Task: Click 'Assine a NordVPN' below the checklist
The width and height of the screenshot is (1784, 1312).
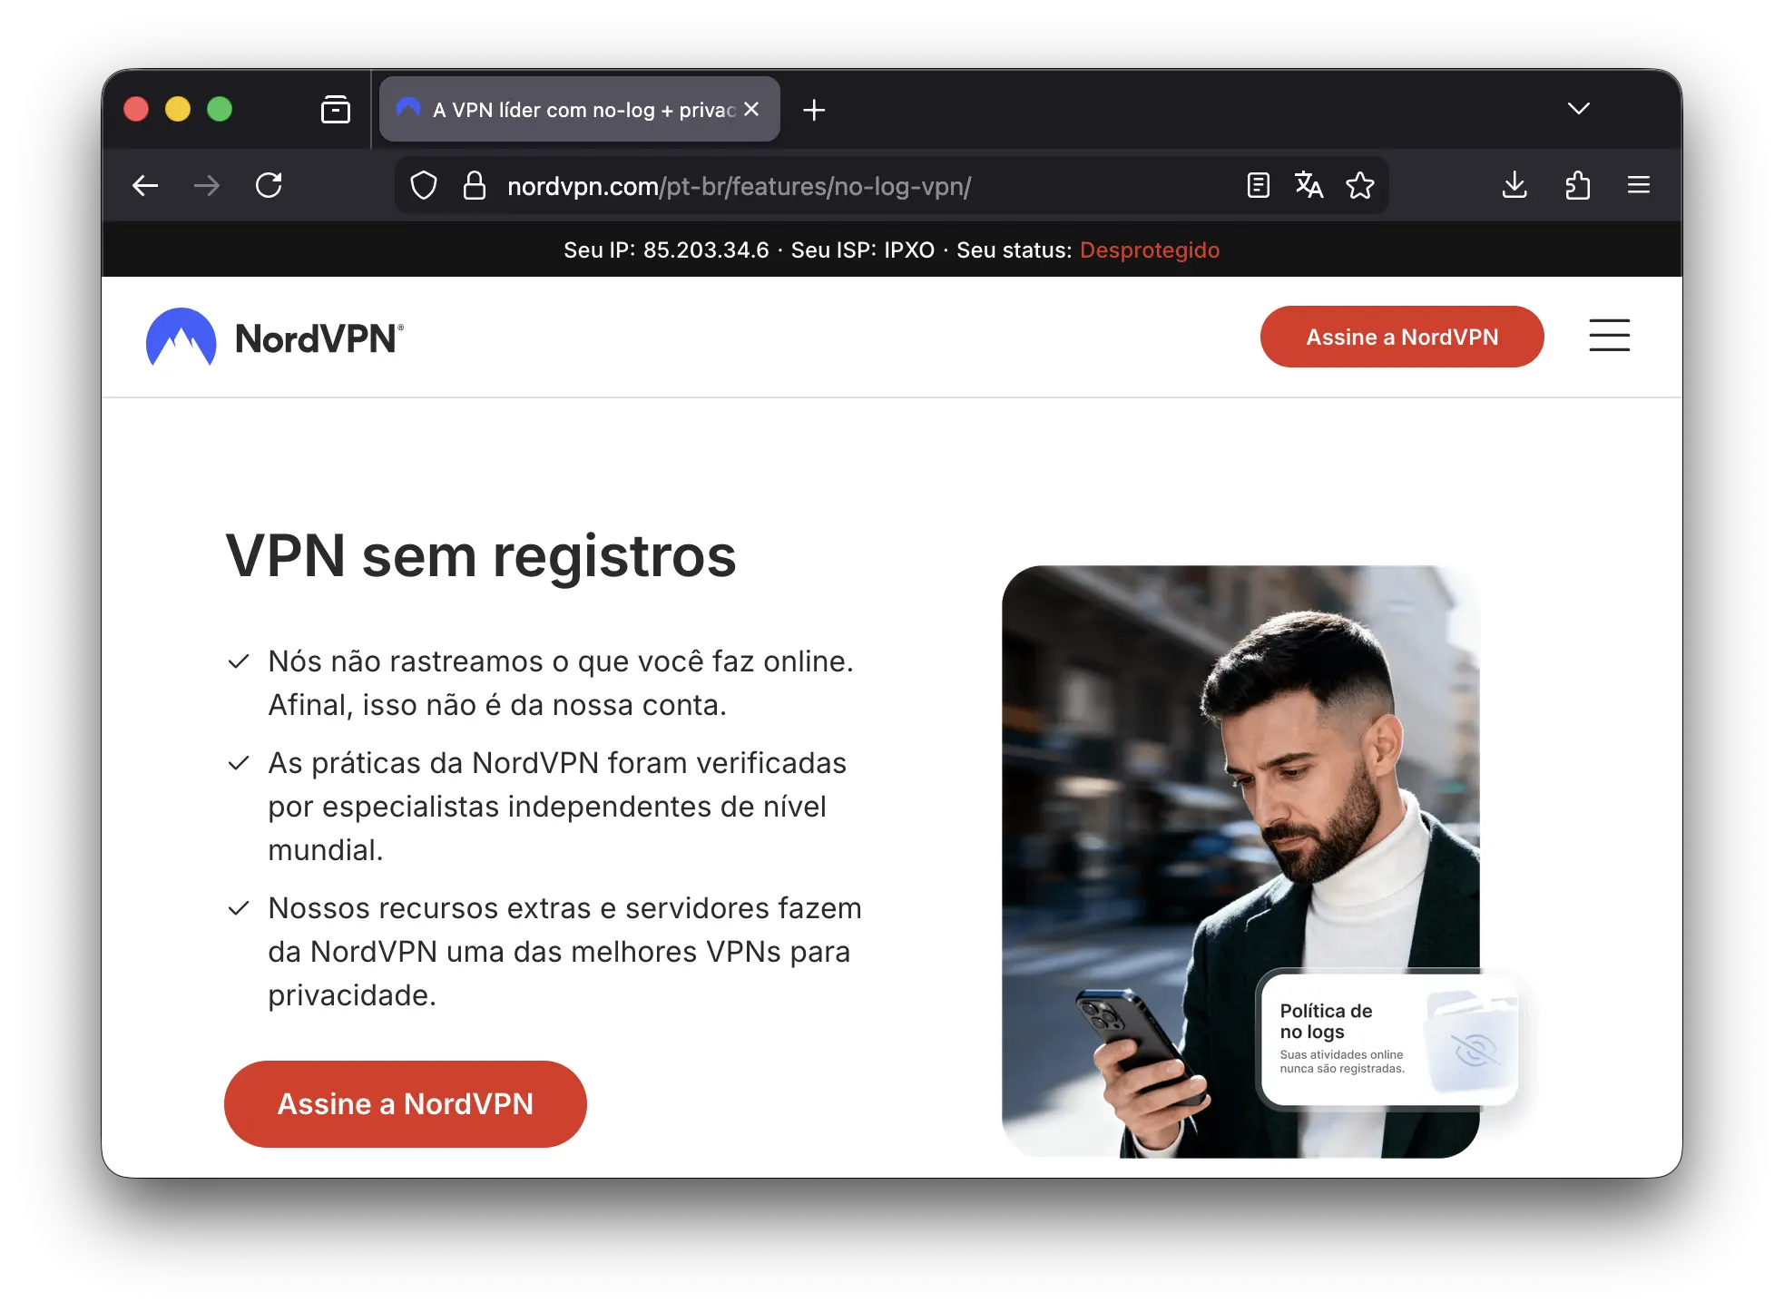Action: click(405, 1103)
